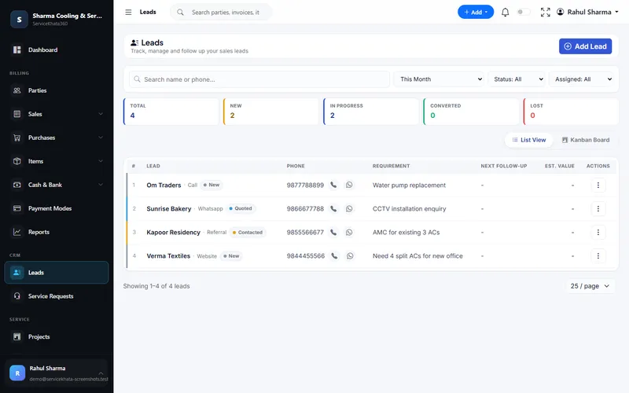Click 'Need 4 split ACs for new office'
This screenshot has height=393, width=629.
(x=417, y=256)
